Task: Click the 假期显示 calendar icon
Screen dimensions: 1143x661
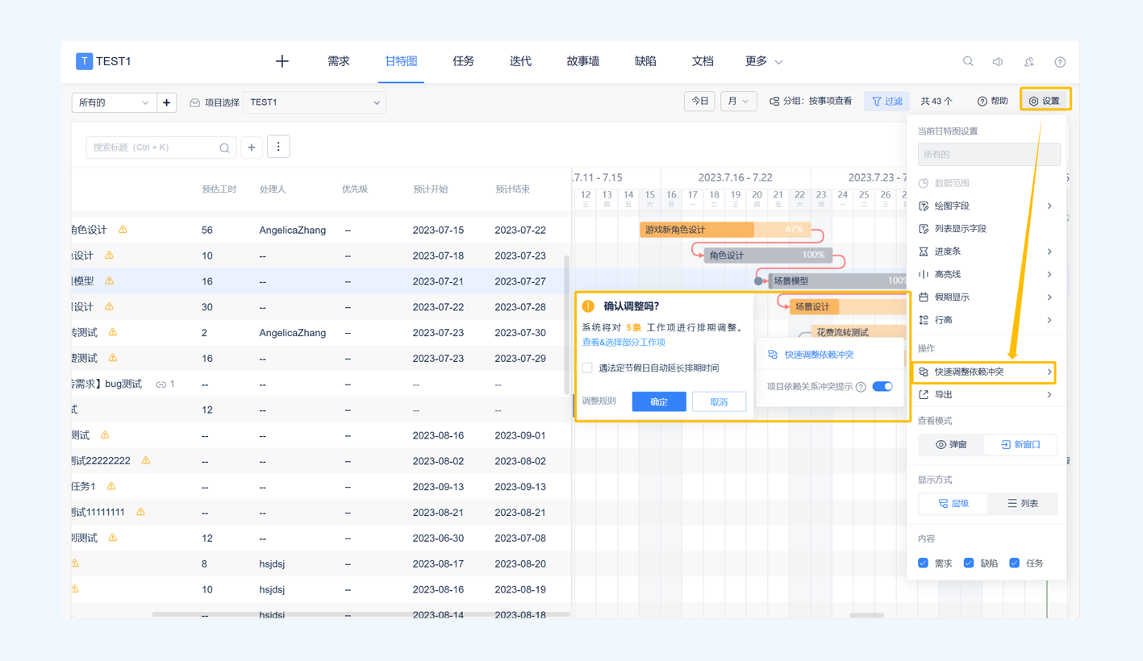Action: (x=924, y=297)
